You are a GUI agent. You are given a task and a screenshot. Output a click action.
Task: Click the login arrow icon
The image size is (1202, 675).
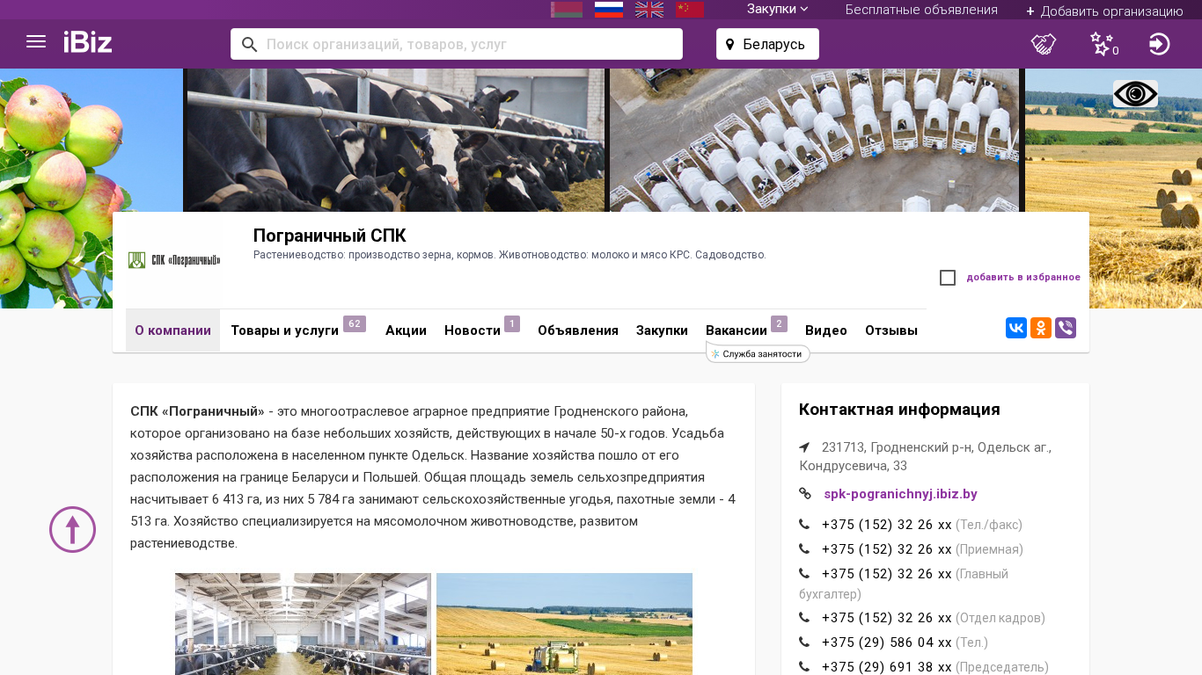pyautogui.click(x=1160, y=44)
